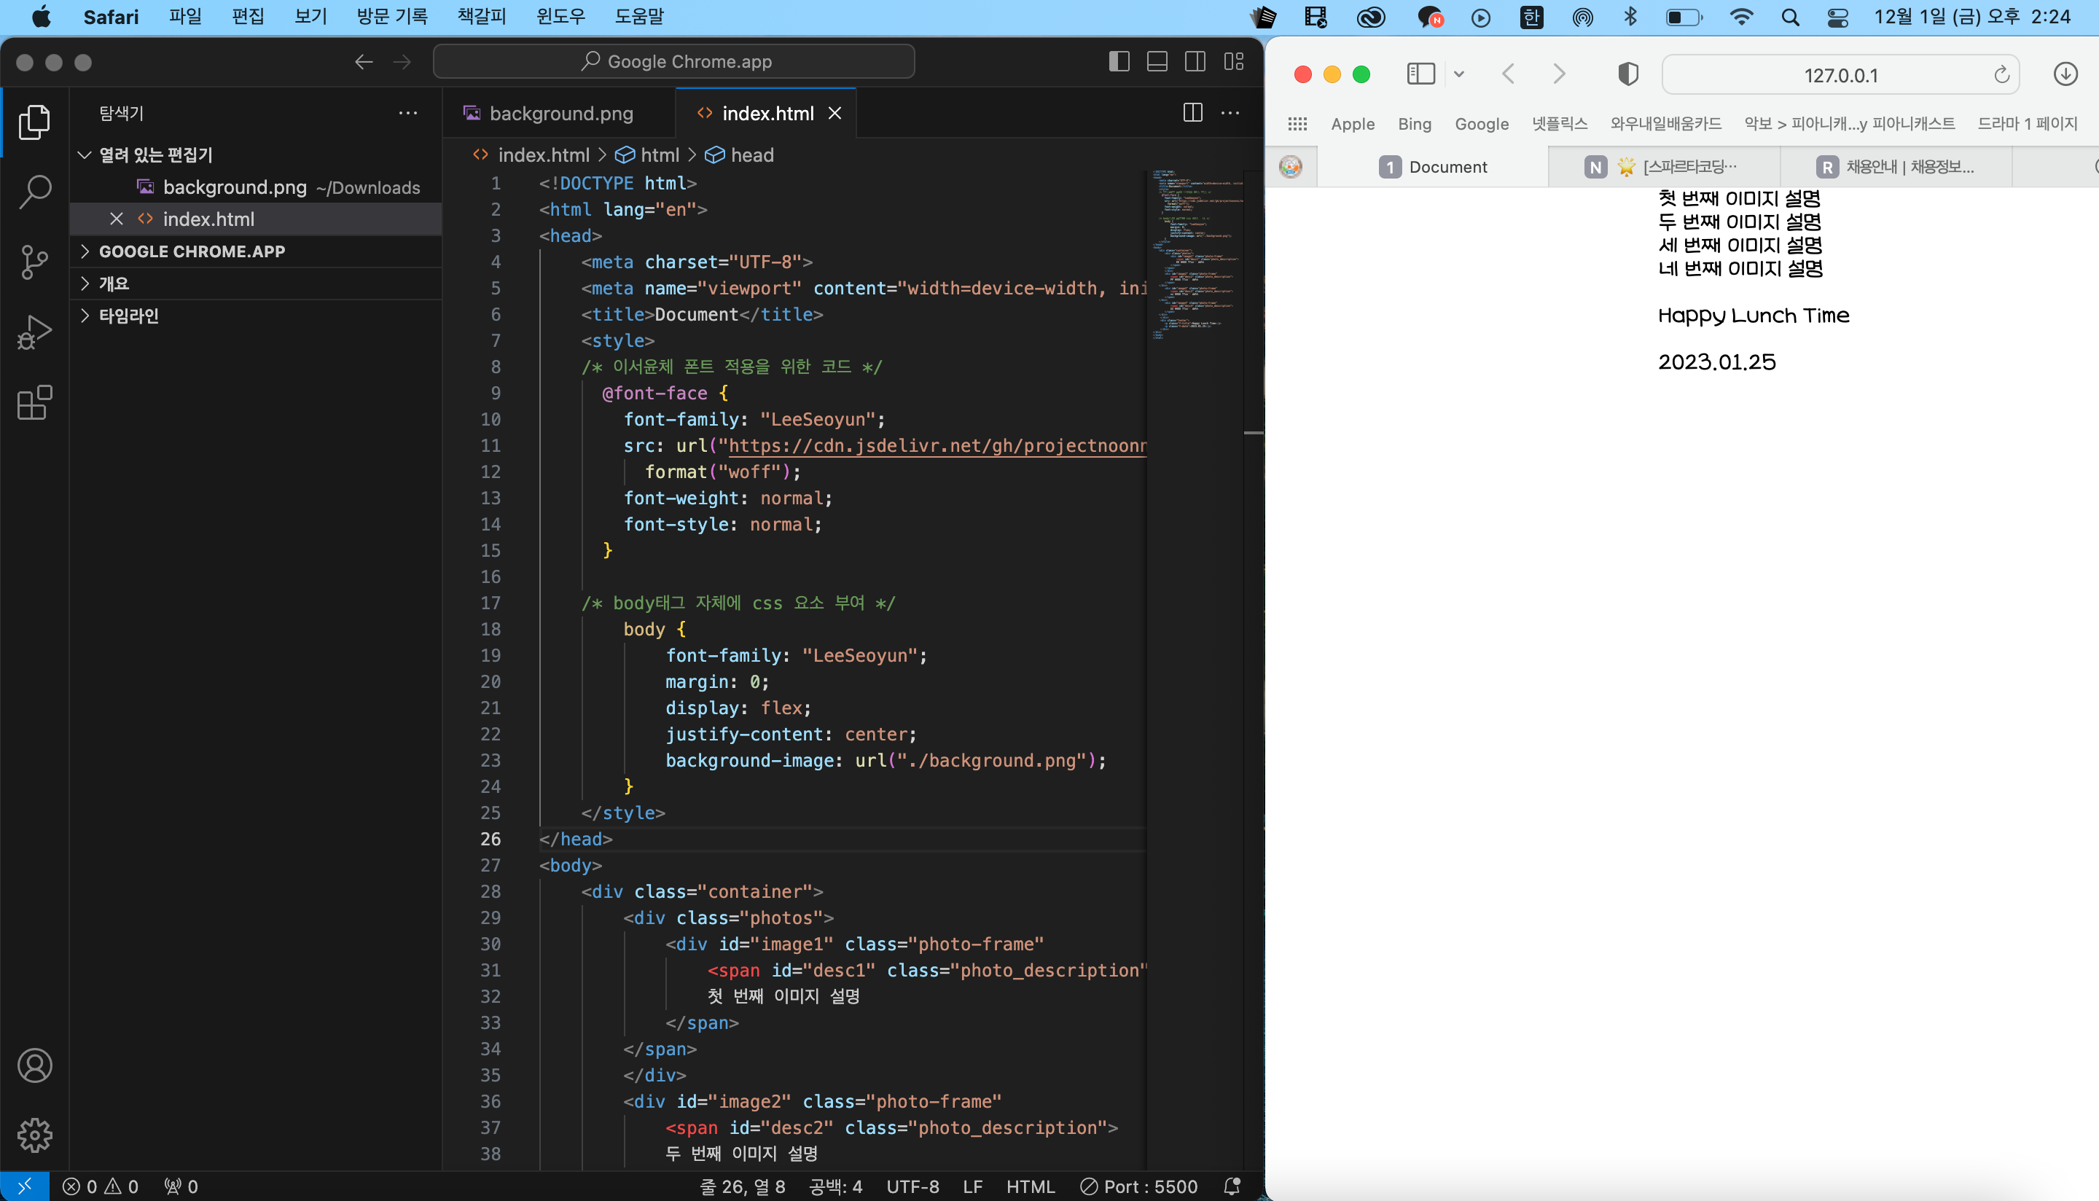
Task: Switch Korean input source in menu bar
Action: point(1531,17)
